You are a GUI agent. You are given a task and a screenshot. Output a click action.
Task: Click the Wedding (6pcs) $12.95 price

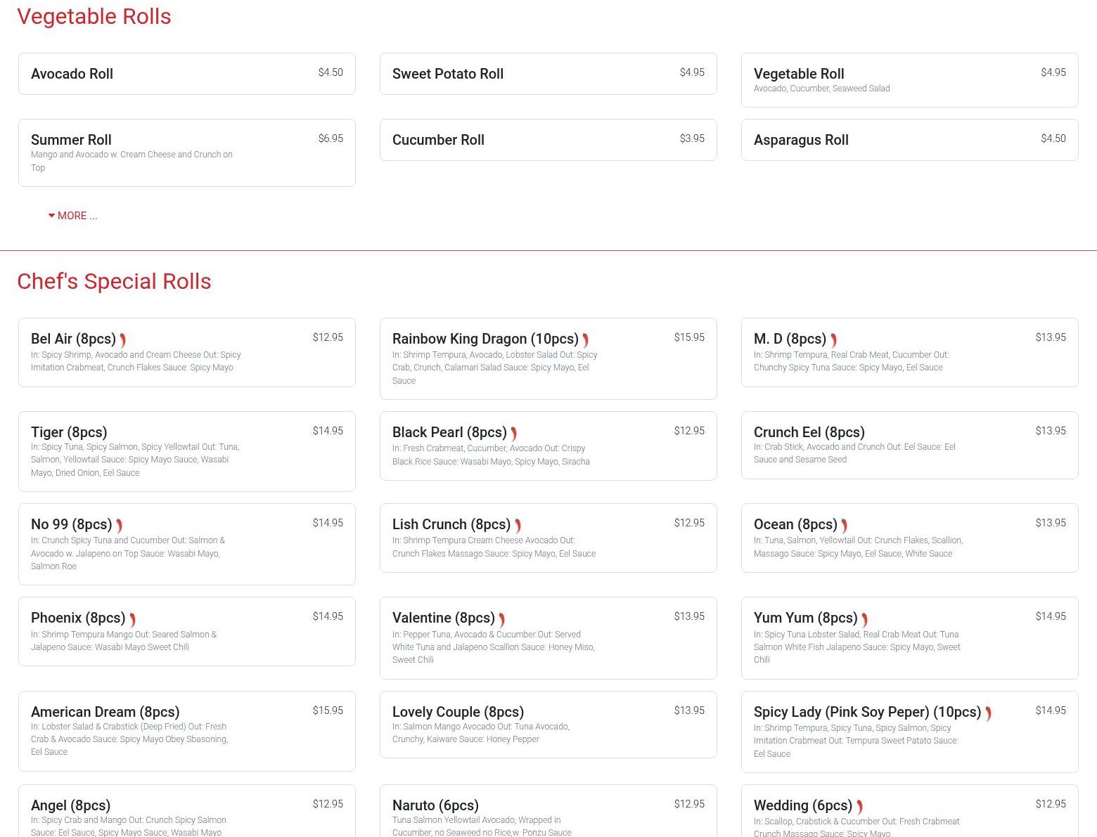[x=1051, y=804]
